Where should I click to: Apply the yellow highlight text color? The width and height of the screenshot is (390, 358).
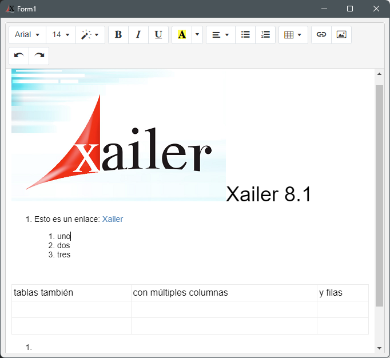(x=182, y=34)
